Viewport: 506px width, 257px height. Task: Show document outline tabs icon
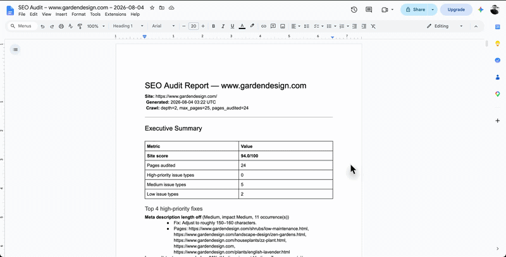(x=15, y=49)
